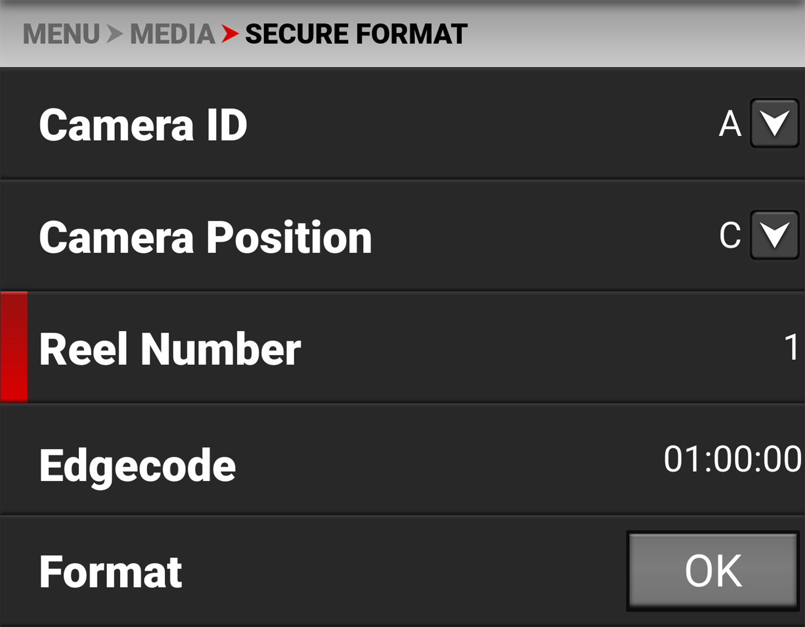805x627 pixels.
Task: Go back to MENU in breadcrumb
Action: pyautogui.click(x=61, y=34)
